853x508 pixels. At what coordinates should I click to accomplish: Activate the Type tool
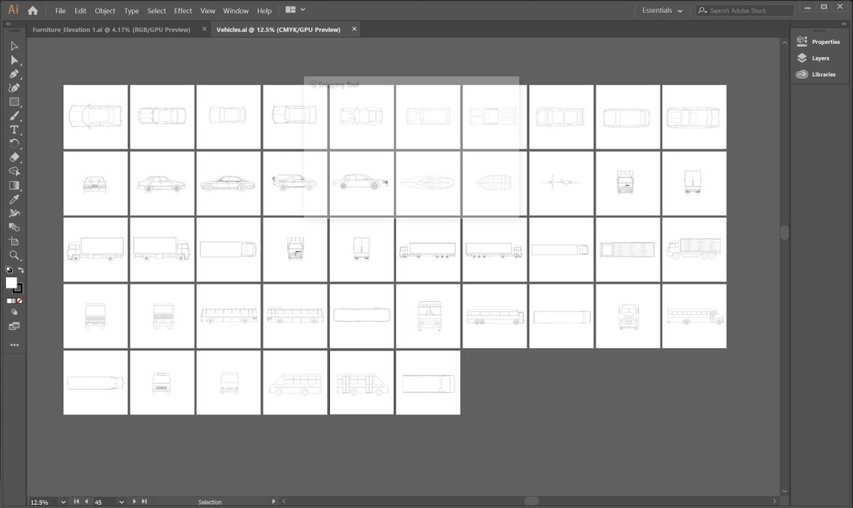pyautogui.click(x=13, y=129)
